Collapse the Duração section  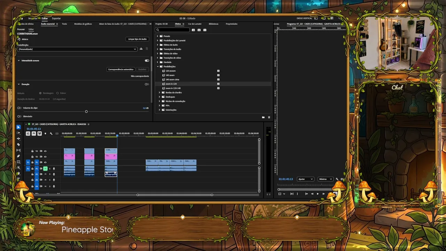(x=19, y=84)
